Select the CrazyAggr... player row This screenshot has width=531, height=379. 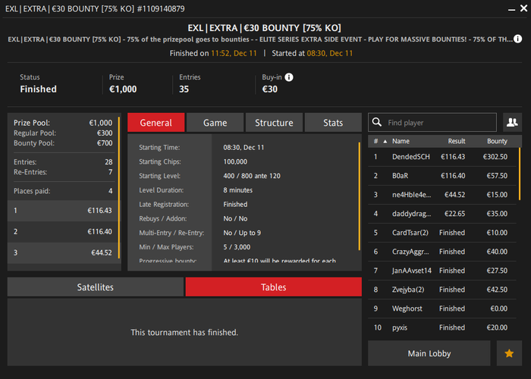(442, 252)
